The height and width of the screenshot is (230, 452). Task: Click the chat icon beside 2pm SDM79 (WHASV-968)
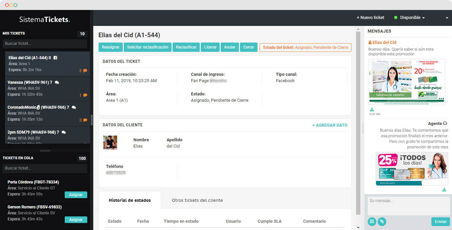tap(64, 132)
